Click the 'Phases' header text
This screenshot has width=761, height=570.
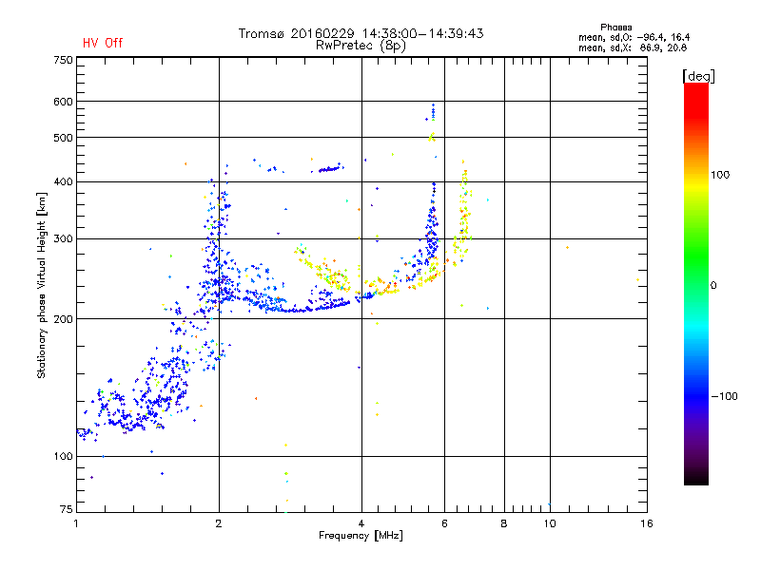[615, 28]
